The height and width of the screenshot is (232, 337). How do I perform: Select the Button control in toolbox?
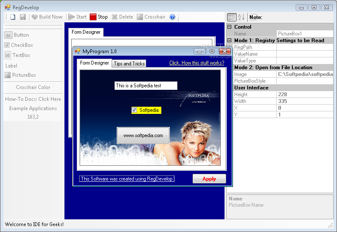(17, 35)
